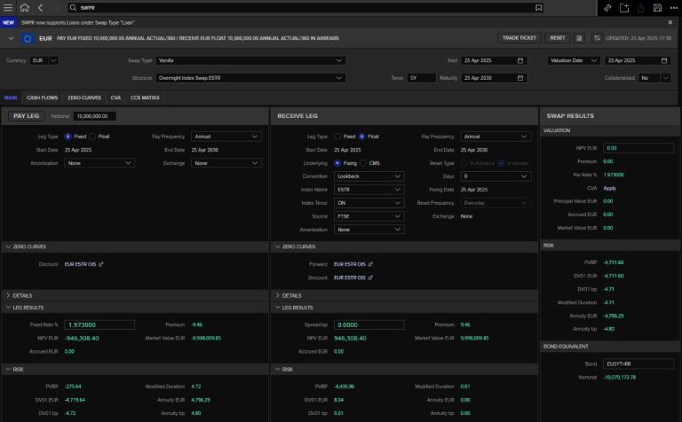Screen dimensions: 682x422
Task: Switch to the CASH FLOWS tab
Action: 43,98
